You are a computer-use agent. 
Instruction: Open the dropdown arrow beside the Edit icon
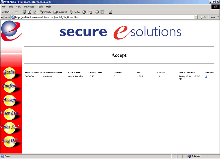tap(106, 12)
